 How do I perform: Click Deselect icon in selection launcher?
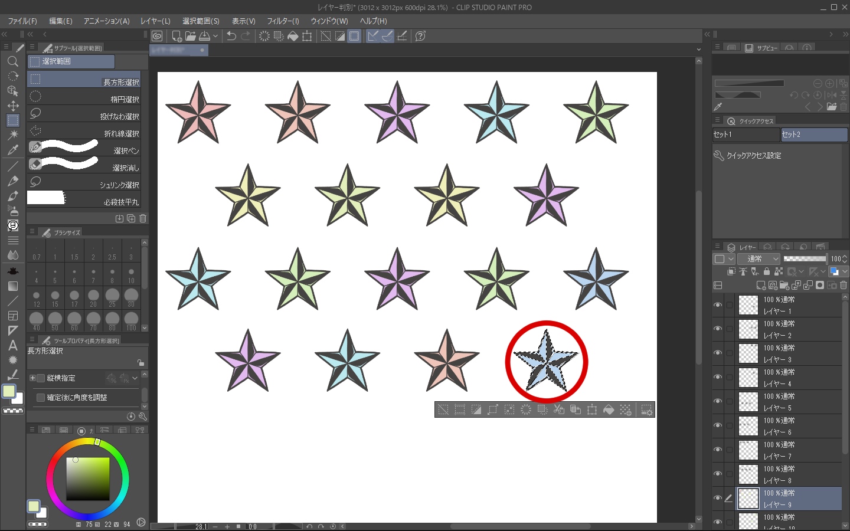pyautogui.click(x=443, y=409)
